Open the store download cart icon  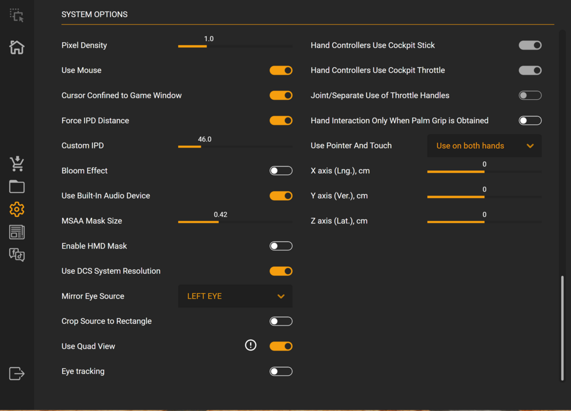pyautogui.click(x=17, y=164)
